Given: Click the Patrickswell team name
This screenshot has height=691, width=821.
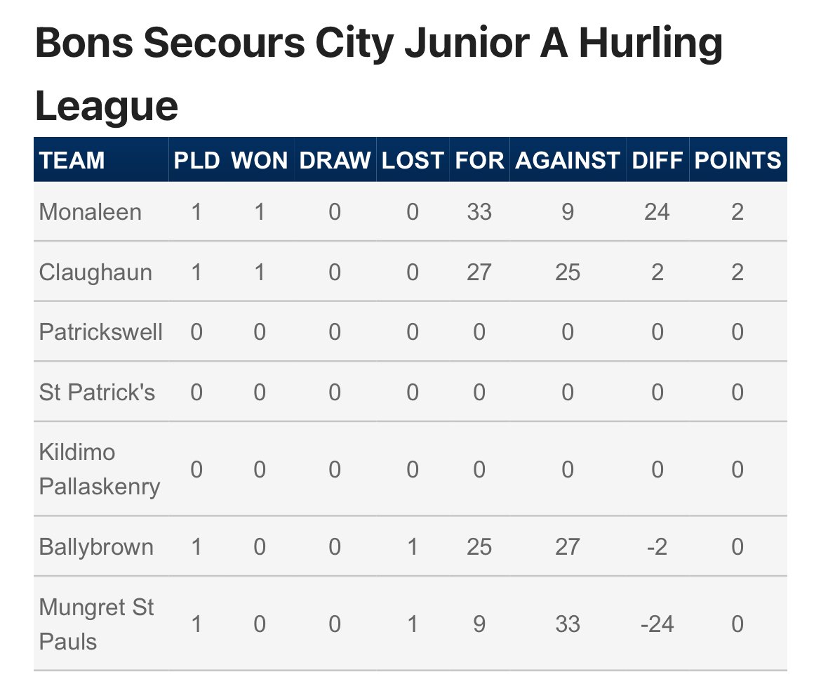Looking at the screenshot, I should click(100, 332).
